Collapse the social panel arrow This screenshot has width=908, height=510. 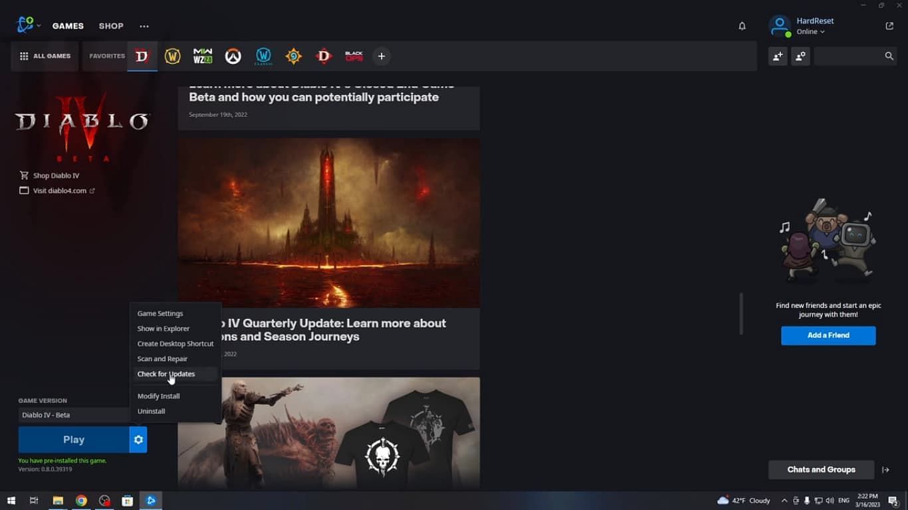click(885, 470)
